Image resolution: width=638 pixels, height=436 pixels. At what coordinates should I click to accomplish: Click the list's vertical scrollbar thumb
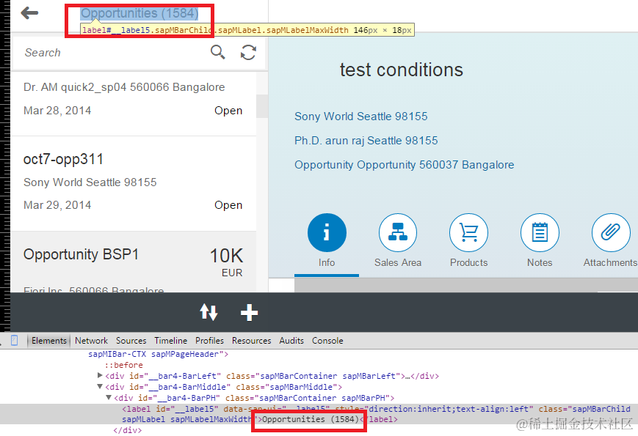click(261, 106)
